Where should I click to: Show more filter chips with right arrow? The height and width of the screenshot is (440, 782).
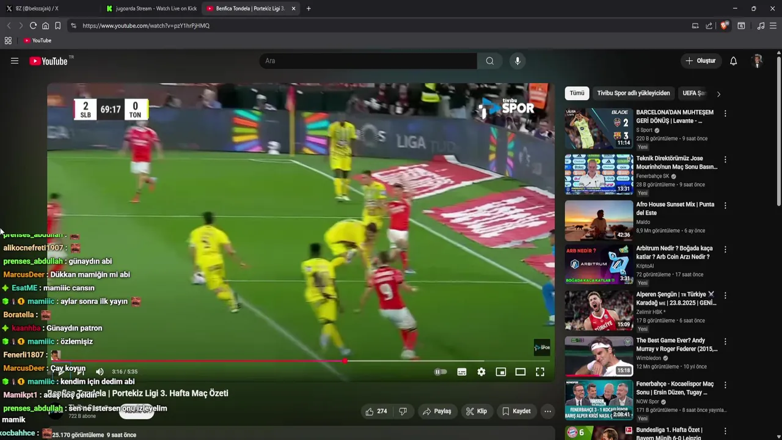pos(718,94)
